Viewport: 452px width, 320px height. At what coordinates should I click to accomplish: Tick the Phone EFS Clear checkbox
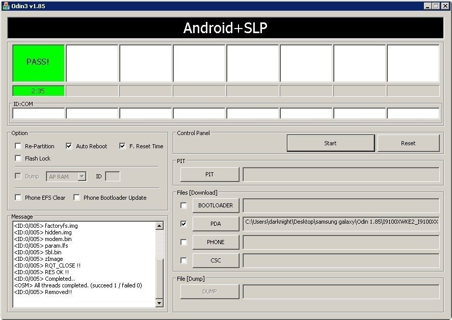click(18, 198)
